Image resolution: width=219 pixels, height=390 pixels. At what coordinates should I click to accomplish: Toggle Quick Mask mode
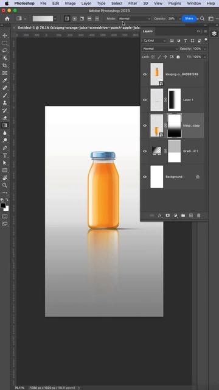tap(5, 216)
